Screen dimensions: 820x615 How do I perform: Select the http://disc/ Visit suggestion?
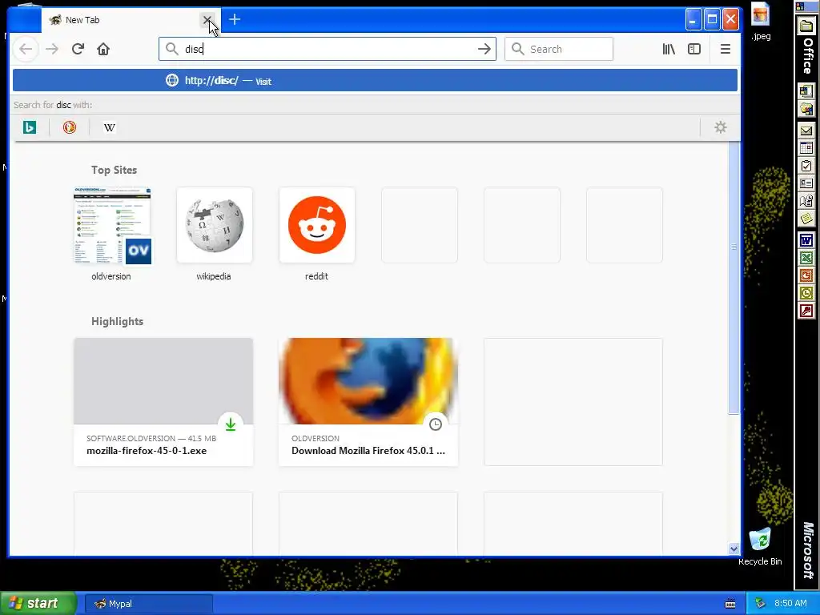[x=375, y=81]
